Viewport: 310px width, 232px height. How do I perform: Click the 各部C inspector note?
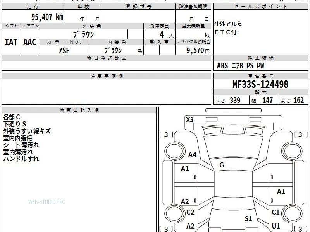pyautogui.click(x=12, y=117)
